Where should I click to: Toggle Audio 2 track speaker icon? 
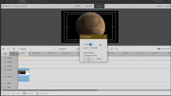[x=5, y=66]
